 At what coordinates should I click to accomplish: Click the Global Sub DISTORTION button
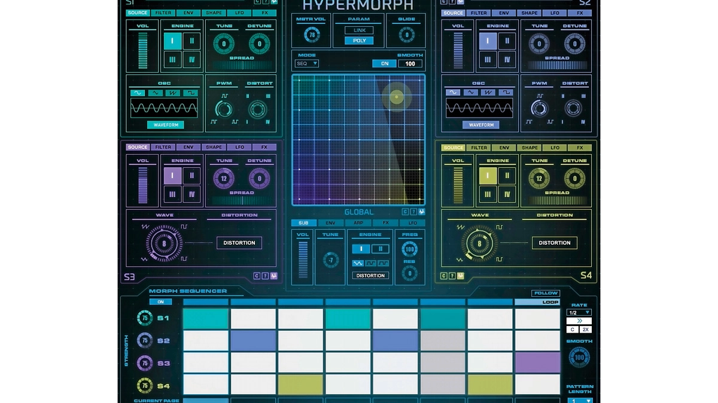[370, 275]
